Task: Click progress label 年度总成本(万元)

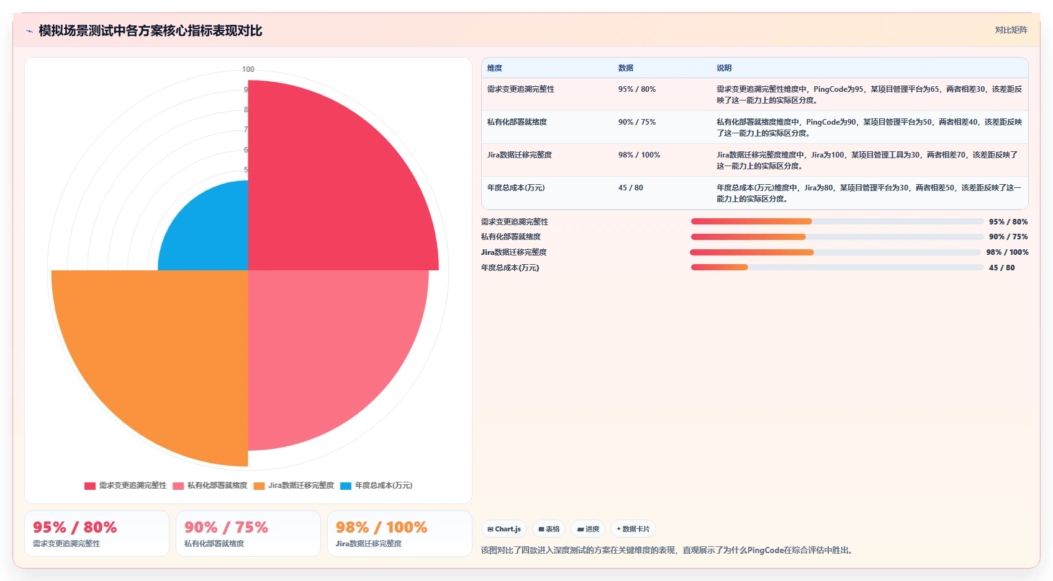Action: (x=510, y=268)
